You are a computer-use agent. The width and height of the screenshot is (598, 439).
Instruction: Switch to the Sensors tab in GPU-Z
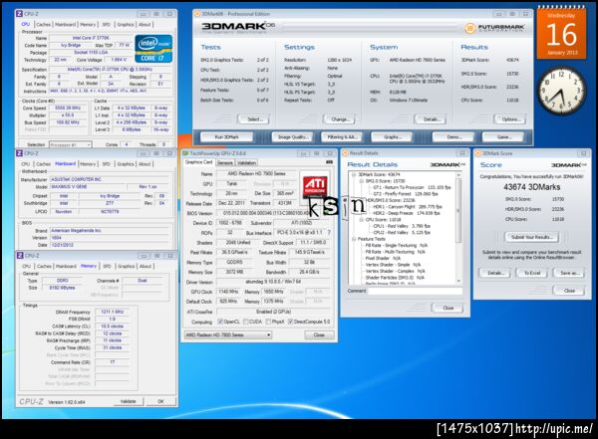point(224,163)
